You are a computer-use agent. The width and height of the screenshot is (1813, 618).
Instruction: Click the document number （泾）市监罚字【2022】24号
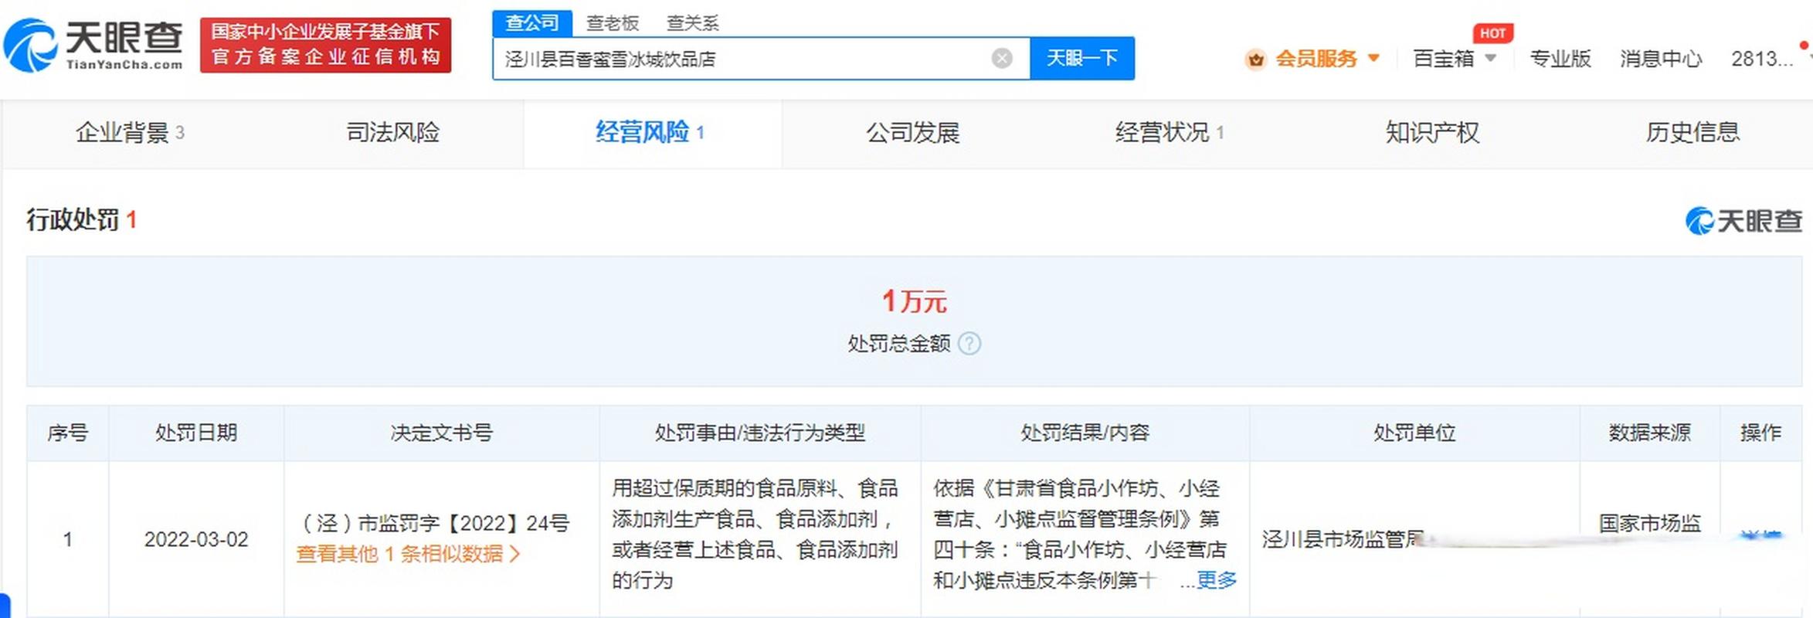tap(433, 523)
